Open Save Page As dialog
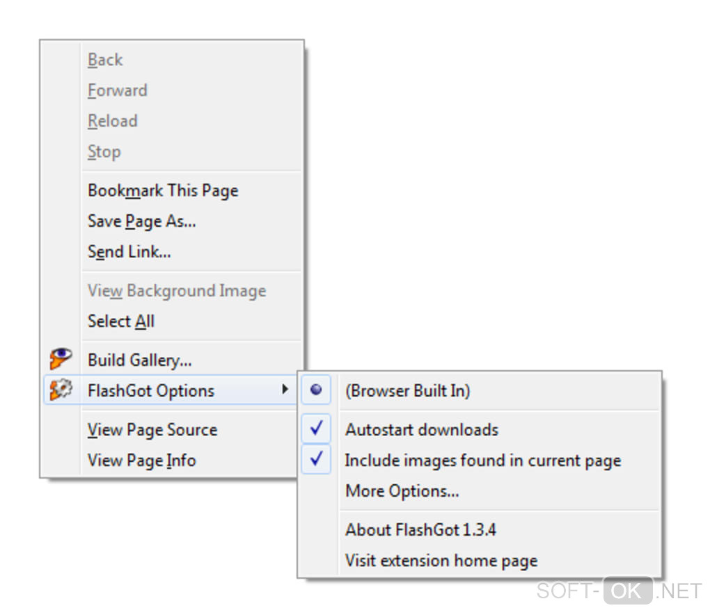The height and width of the screenshot is (608, 710). tap(142, 221)
